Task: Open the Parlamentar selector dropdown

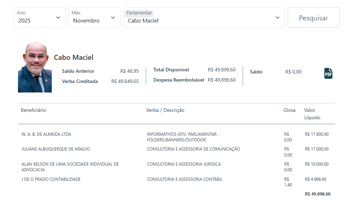Action: [204, 18]
